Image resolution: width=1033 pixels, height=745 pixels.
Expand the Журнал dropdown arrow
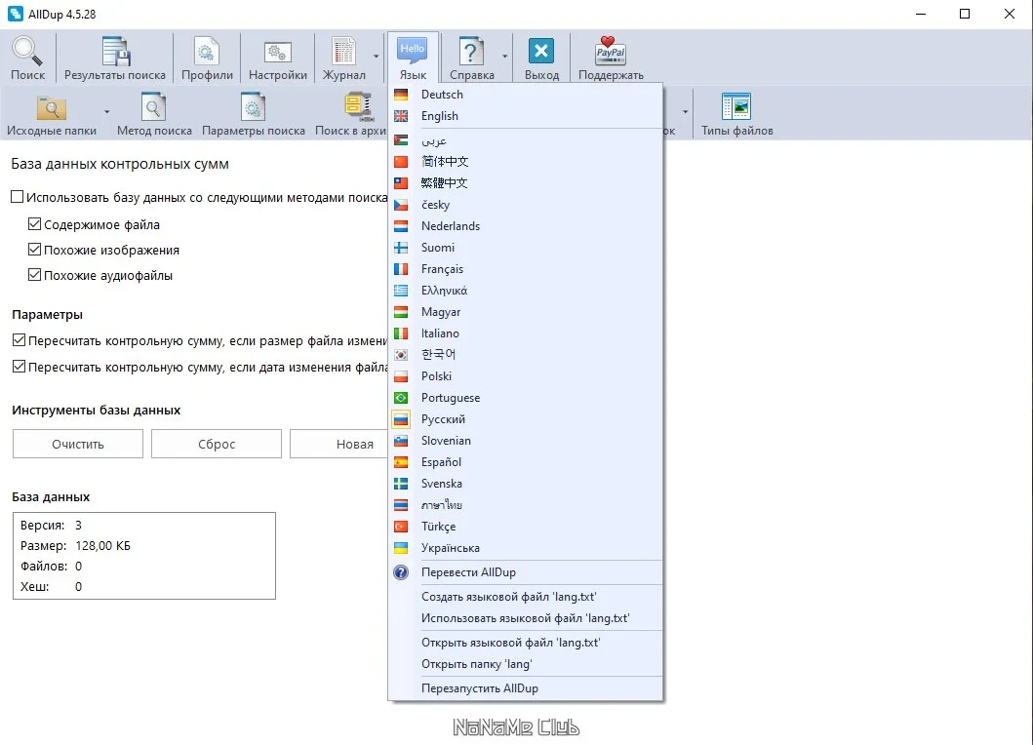tap(377, 57)
